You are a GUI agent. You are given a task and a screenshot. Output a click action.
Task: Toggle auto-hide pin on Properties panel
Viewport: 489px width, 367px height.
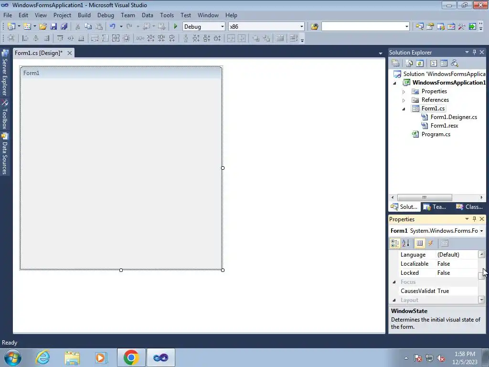pos(474,219)
